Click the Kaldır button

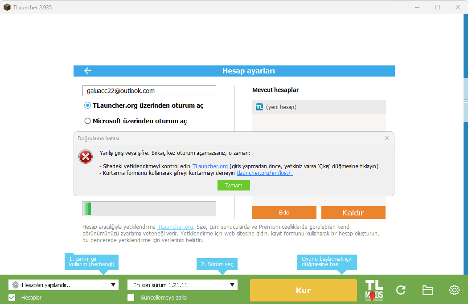pos(353,212)
